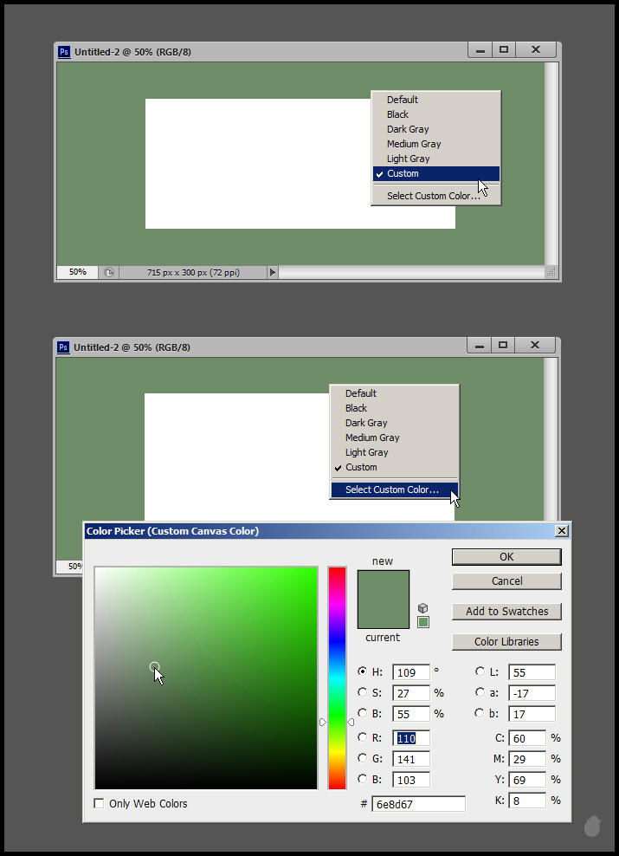Open Color Libraries from the Color Picker
The height and width of the screenshot is (856, 619).
coord(506,642)
